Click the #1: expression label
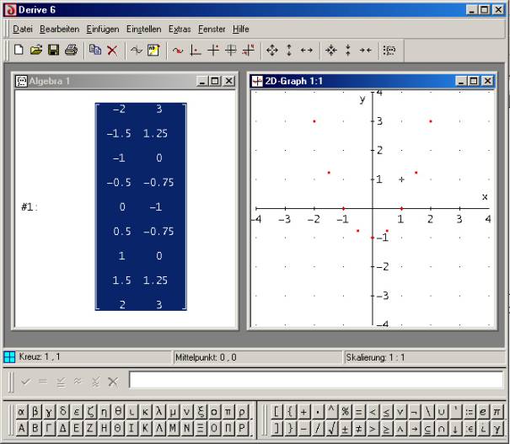Image resolution: width=510 pixels, height=444 pixels. (30, 206)
